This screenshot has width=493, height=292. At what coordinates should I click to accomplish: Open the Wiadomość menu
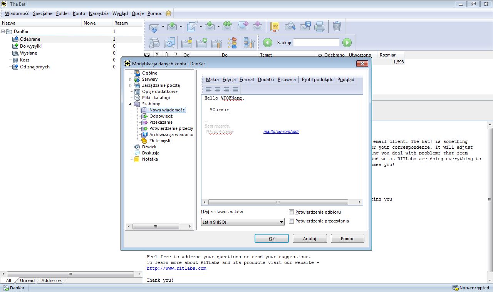tap(17, 13)
